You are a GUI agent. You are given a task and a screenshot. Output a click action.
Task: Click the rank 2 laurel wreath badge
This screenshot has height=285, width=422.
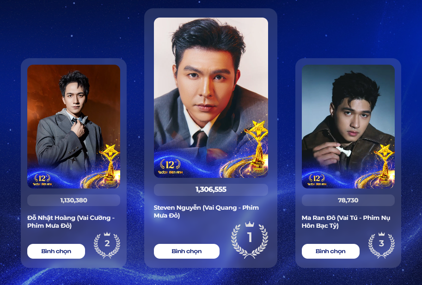[x=107, y=245]
